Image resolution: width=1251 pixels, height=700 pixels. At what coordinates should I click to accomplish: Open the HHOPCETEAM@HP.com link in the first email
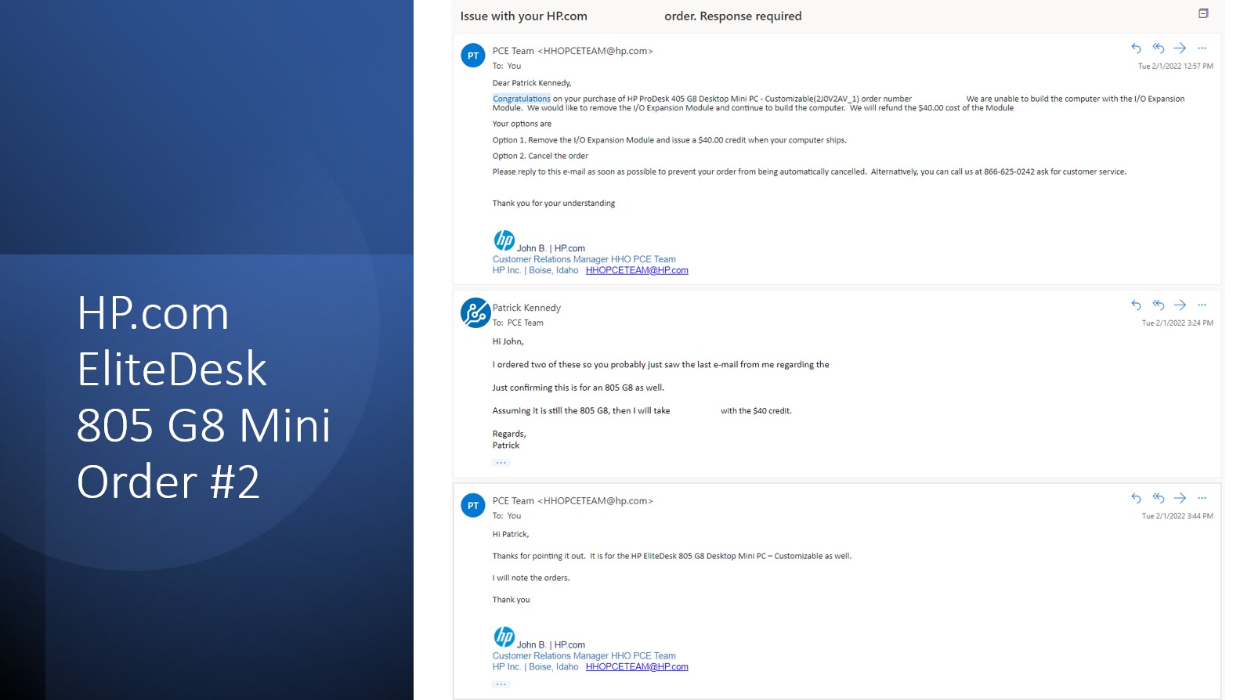click(637, 271)
